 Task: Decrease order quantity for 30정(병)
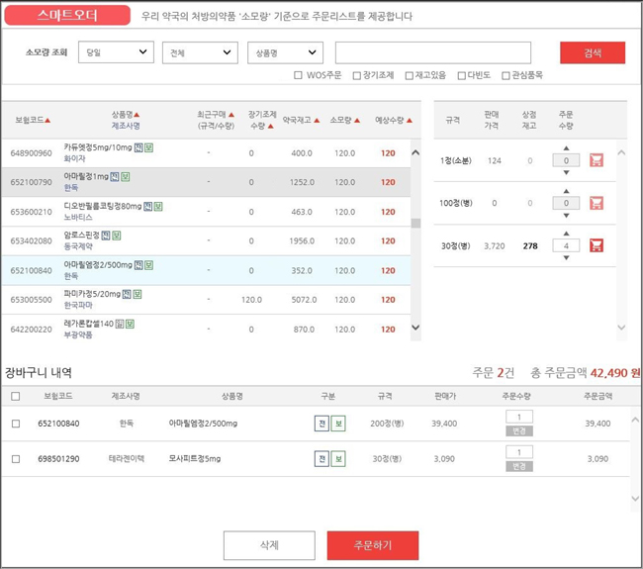click(x=566, y=257)
